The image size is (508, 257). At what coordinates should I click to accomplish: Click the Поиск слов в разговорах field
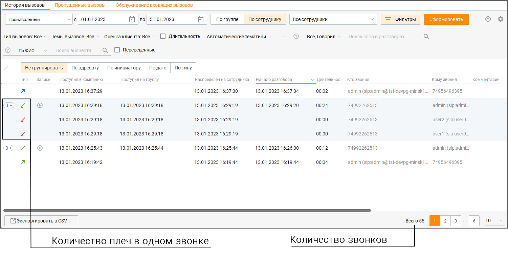(x=384, y=37)
